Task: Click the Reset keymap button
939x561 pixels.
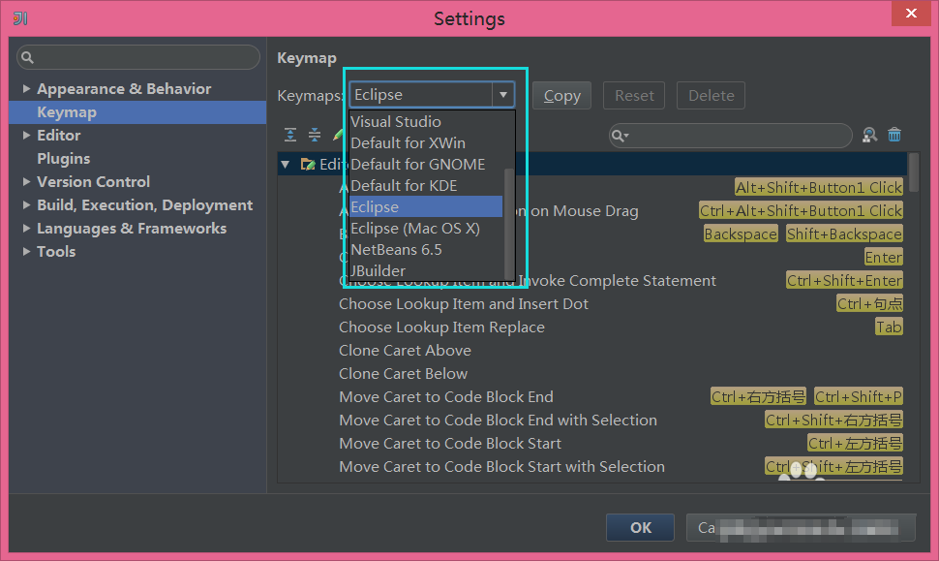Action: click(x=634, y=96)
